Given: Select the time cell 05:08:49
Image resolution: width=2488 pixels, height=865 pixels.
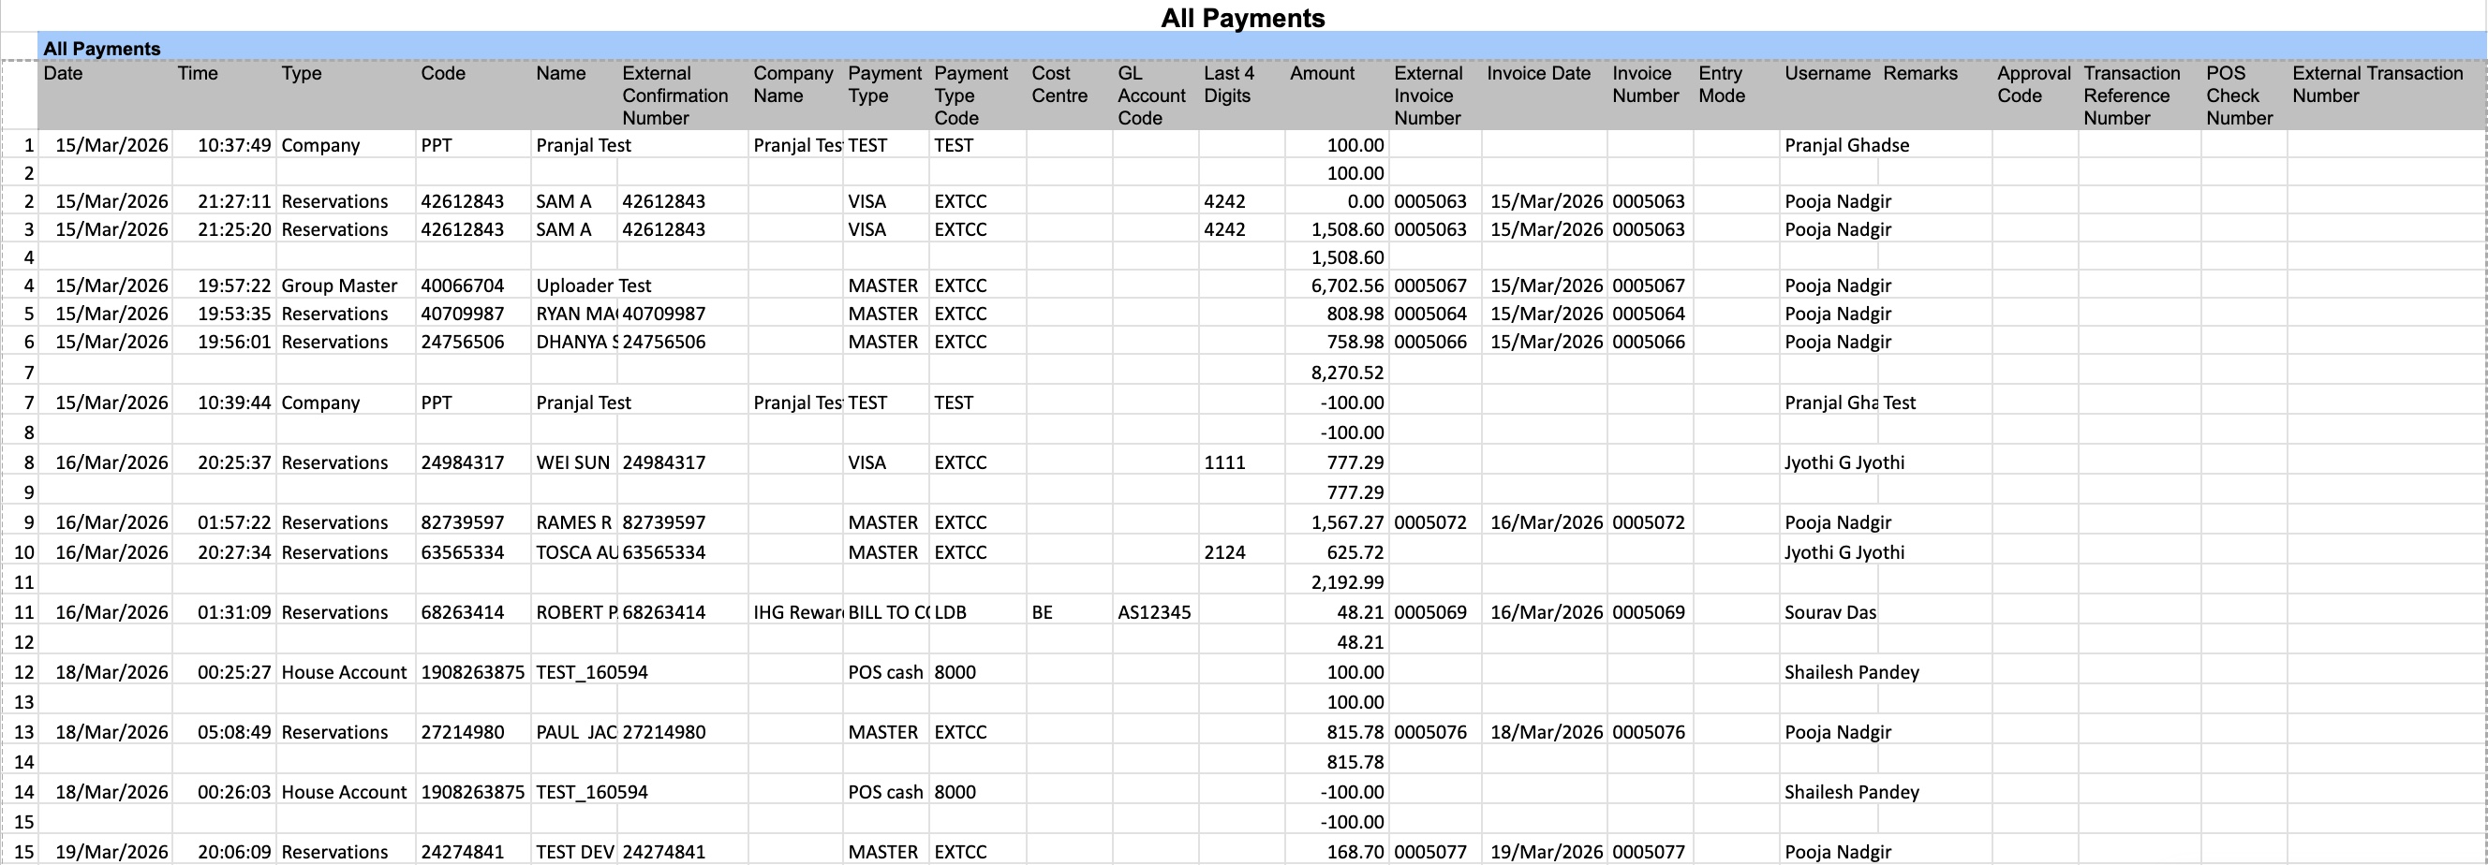Looking at the screenshot, I should point(234,732).
